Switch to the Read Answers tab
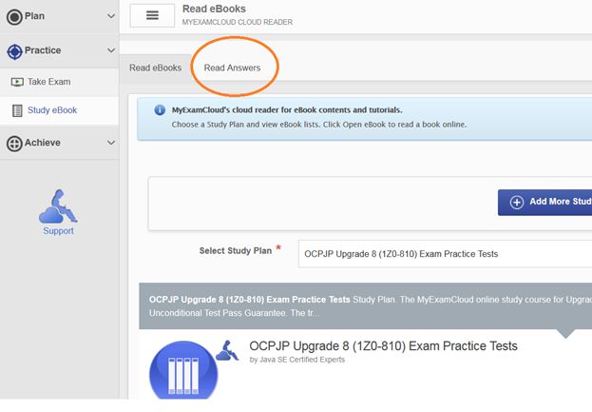592x412 pixels. [232, 68]
